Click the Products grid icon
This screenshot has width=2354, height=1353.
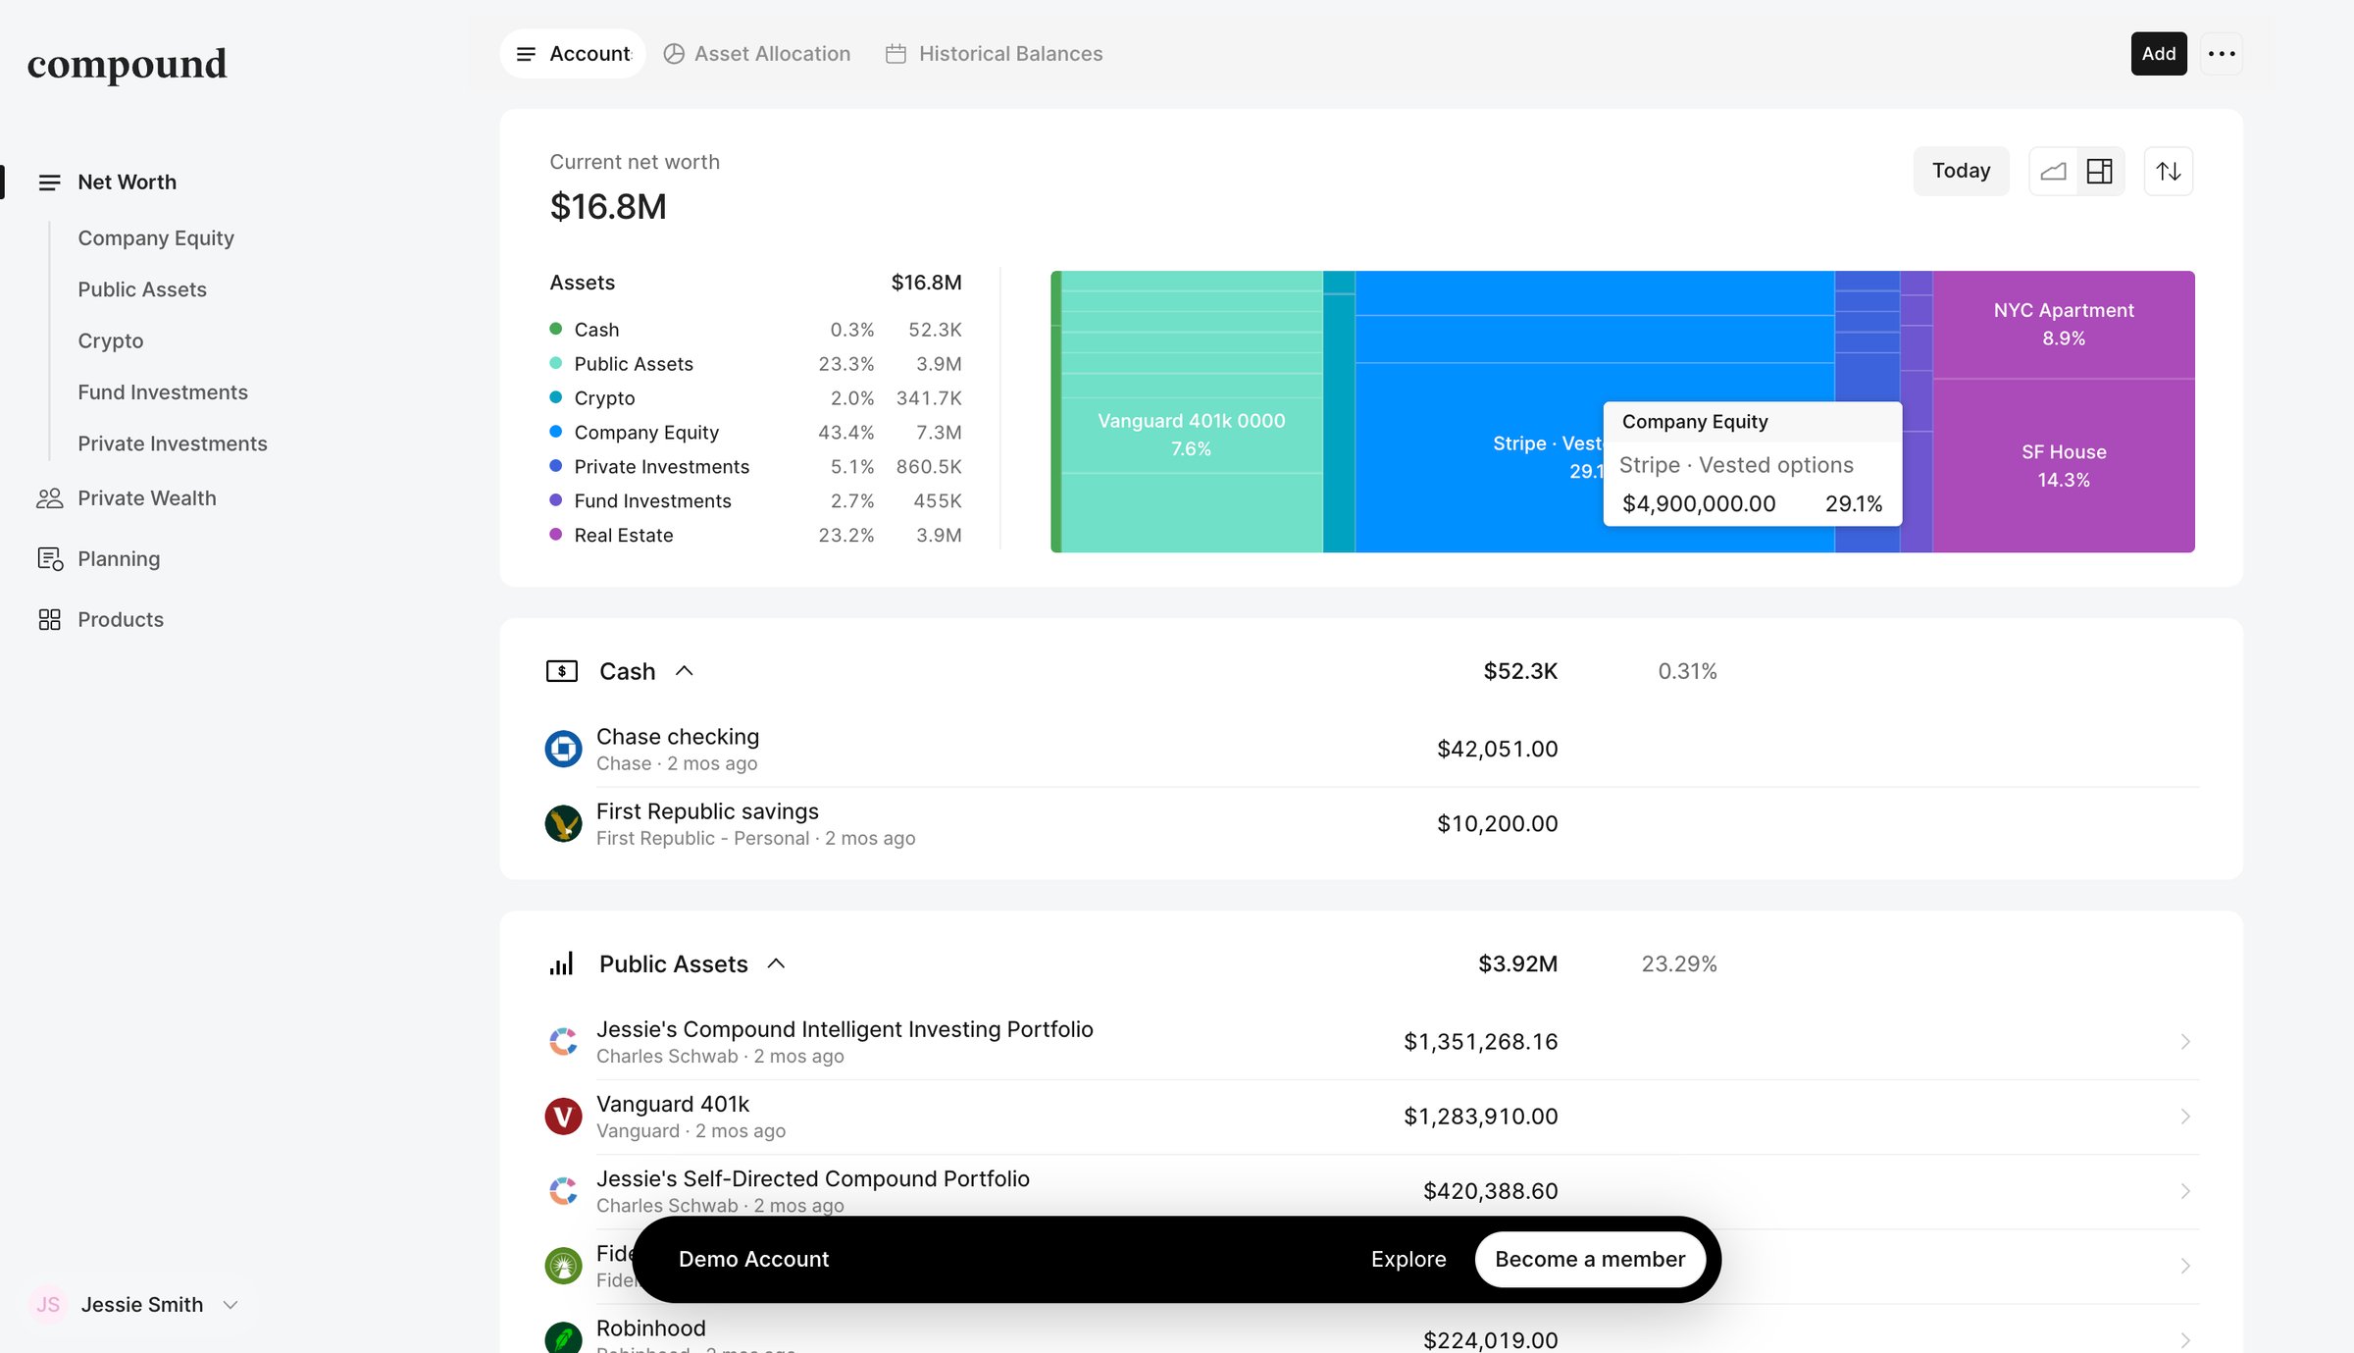49,620
